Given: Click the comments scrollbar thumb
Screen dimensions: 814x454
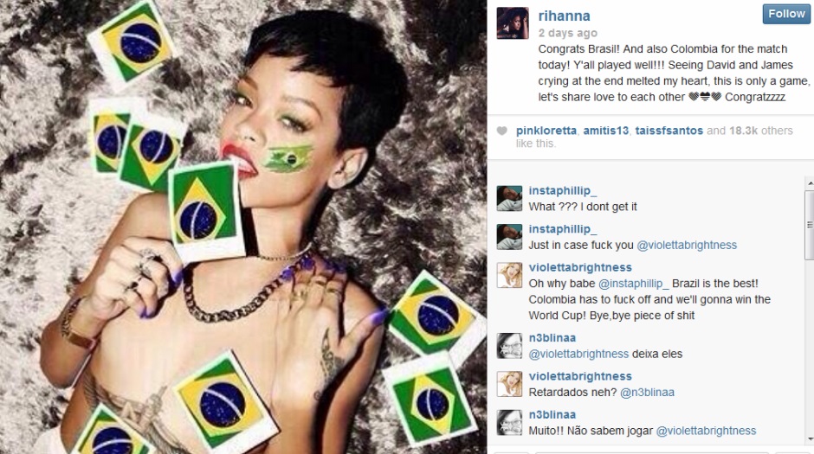Looking at the screenshot, I should tap(810, 225).
